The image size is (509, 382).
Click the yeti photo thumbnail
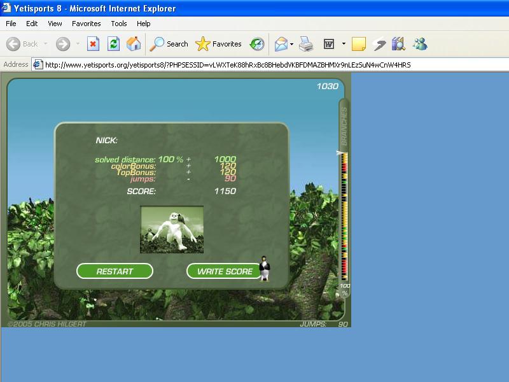pyautogui.click(x=172, y=229)
